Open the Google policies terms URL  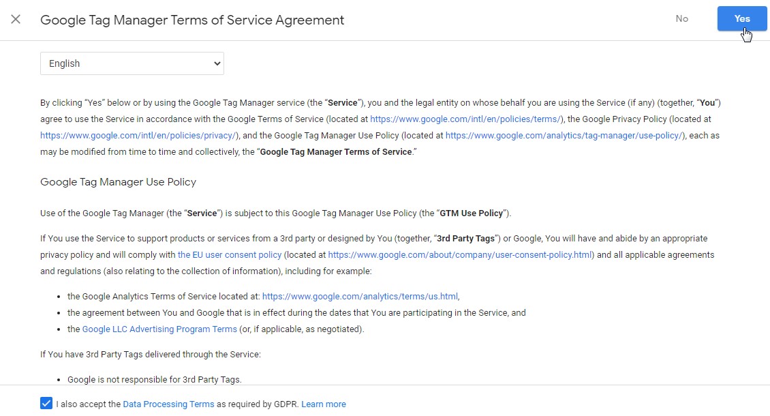[x=465, y=119]
